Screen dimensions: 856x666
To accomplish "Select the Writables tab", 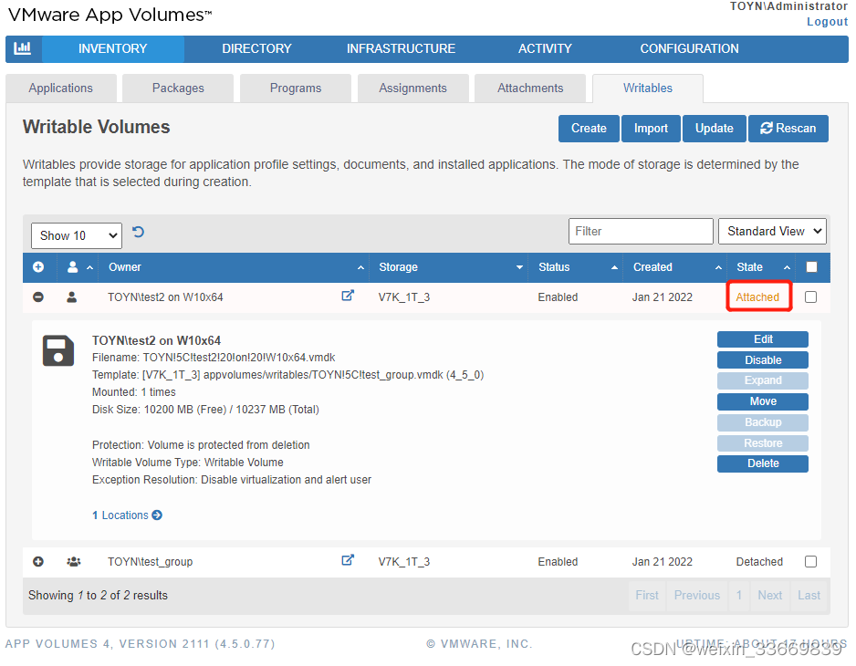I will click(647, 88).
